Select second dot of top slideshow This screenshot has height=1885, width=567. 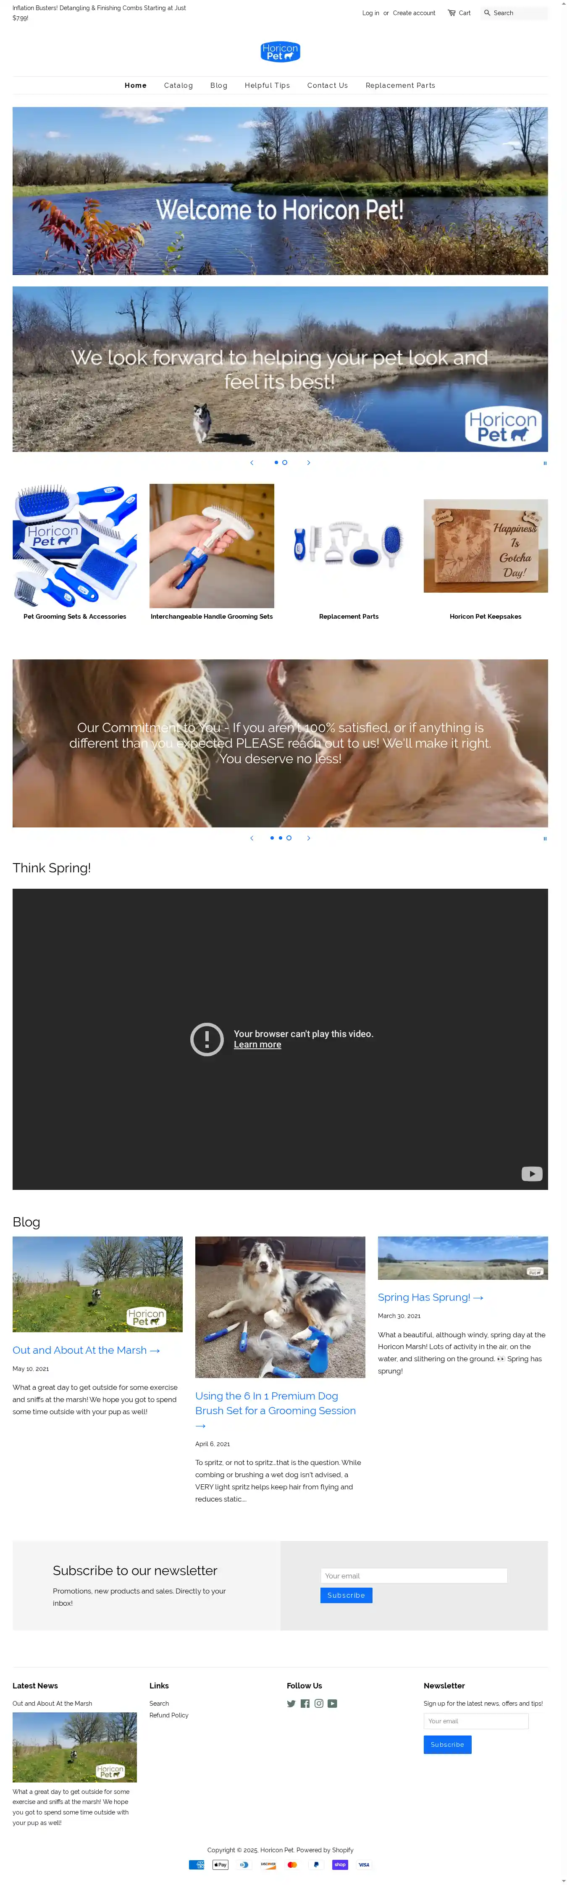click(285, 462)
